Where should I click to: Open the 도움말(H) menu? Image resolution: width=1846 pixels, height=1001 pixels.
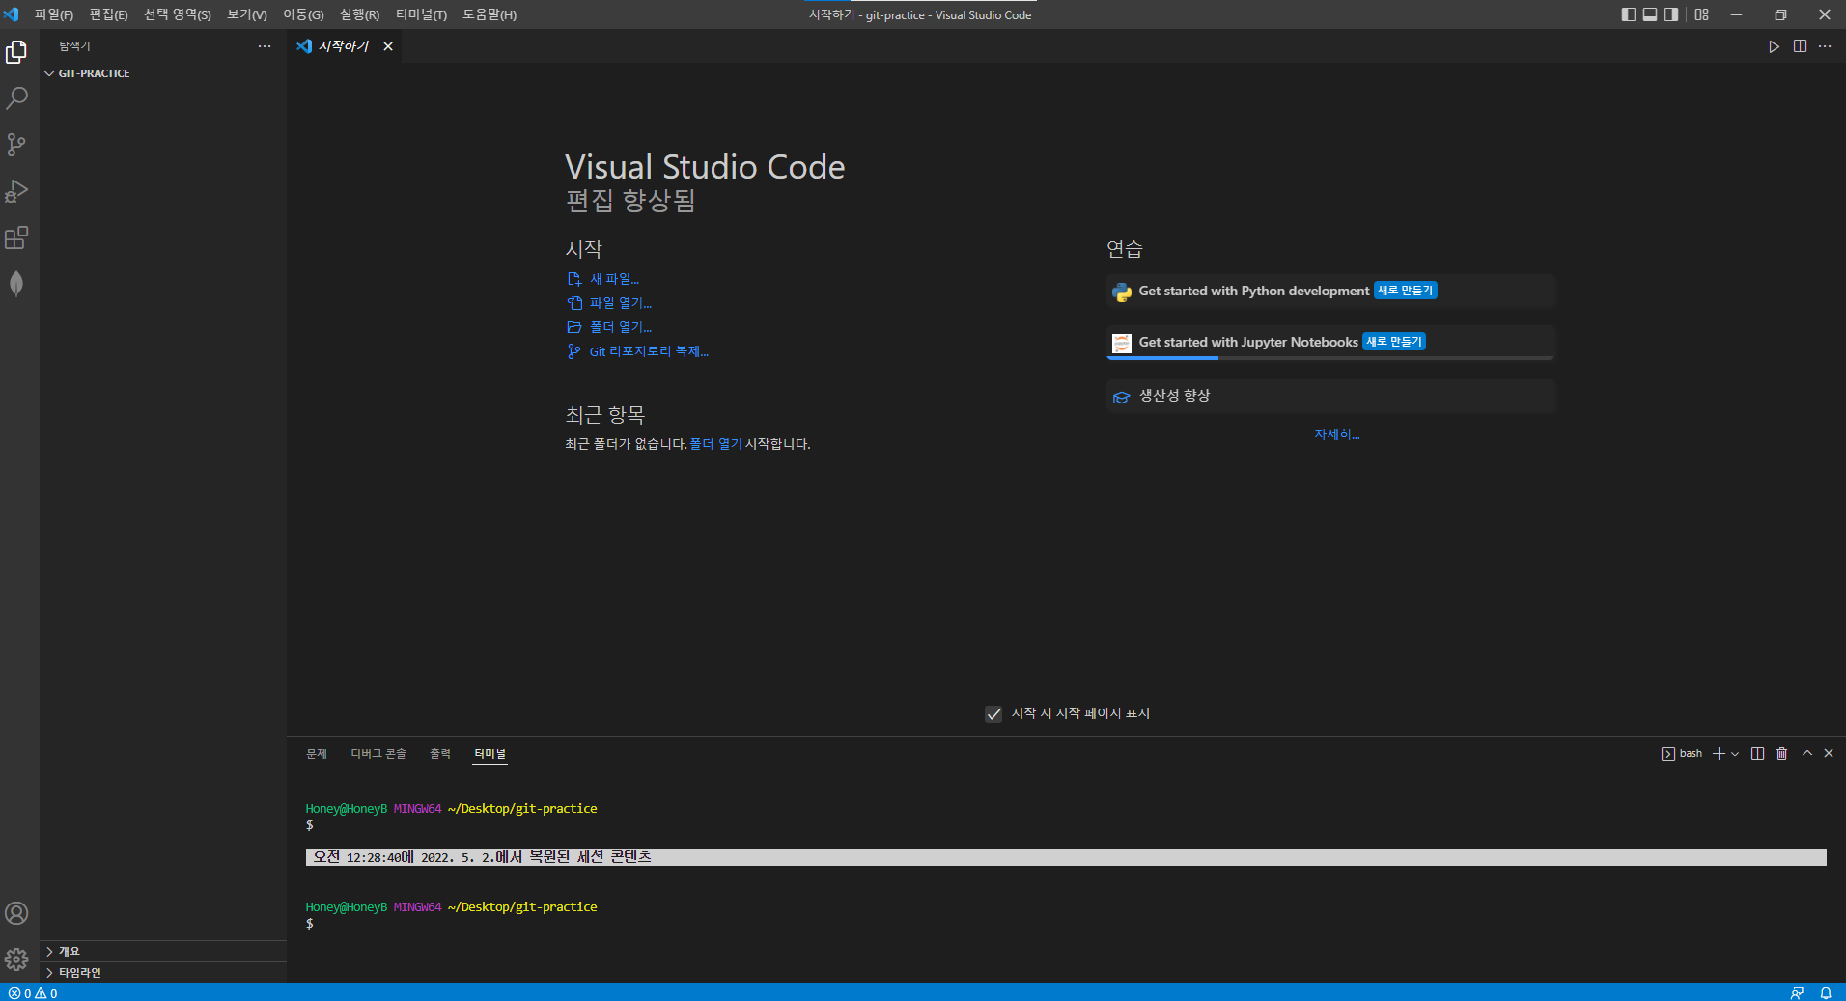coord(489,14)
